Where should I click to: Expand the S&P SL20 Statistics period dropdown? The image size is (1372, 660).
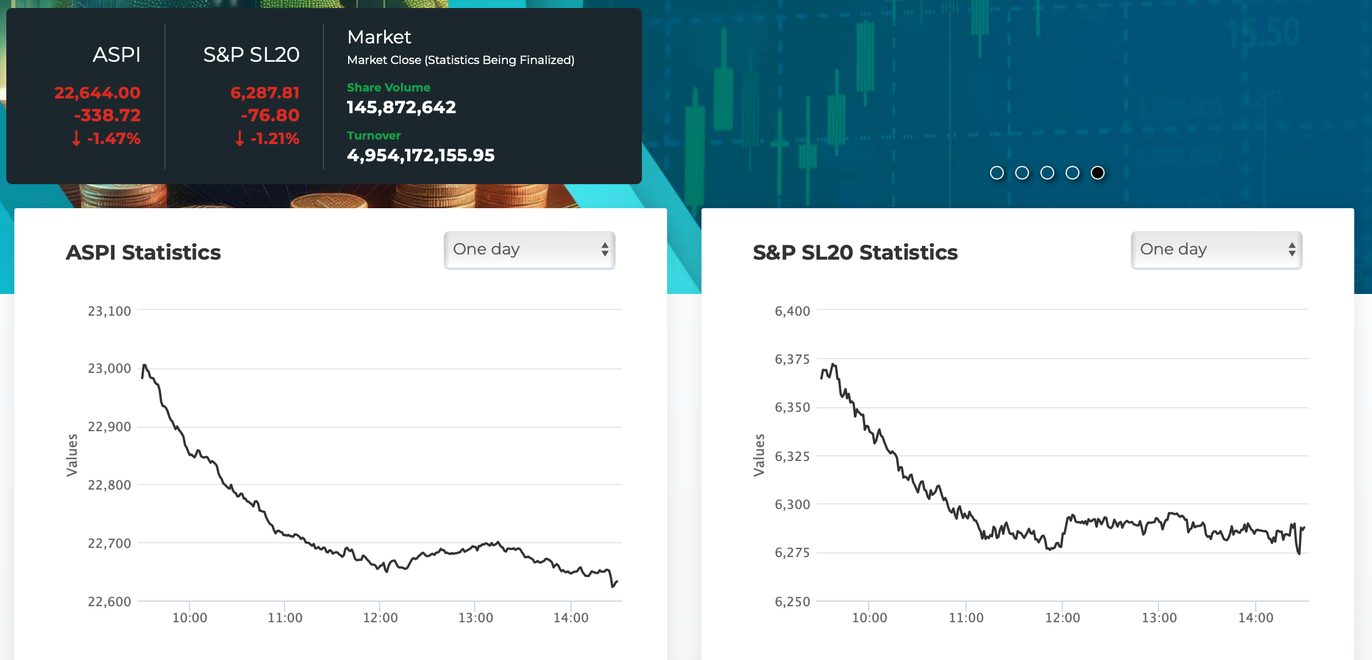tap(1216, 250)
